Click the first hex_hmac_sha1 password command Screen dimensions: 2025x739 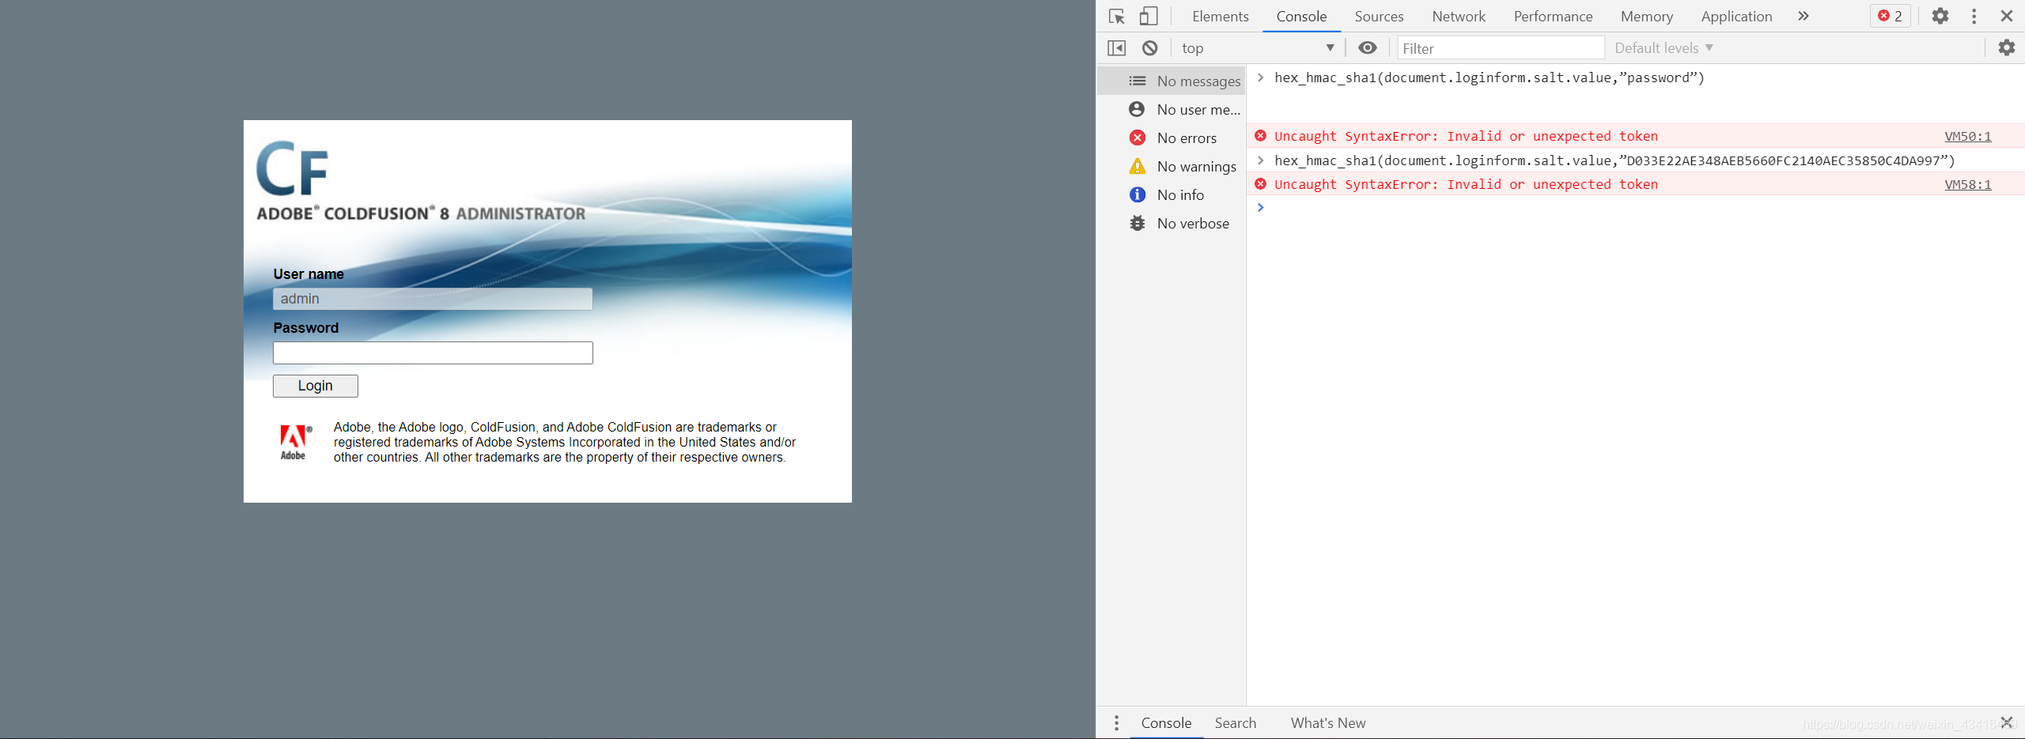pos(1489,77)
